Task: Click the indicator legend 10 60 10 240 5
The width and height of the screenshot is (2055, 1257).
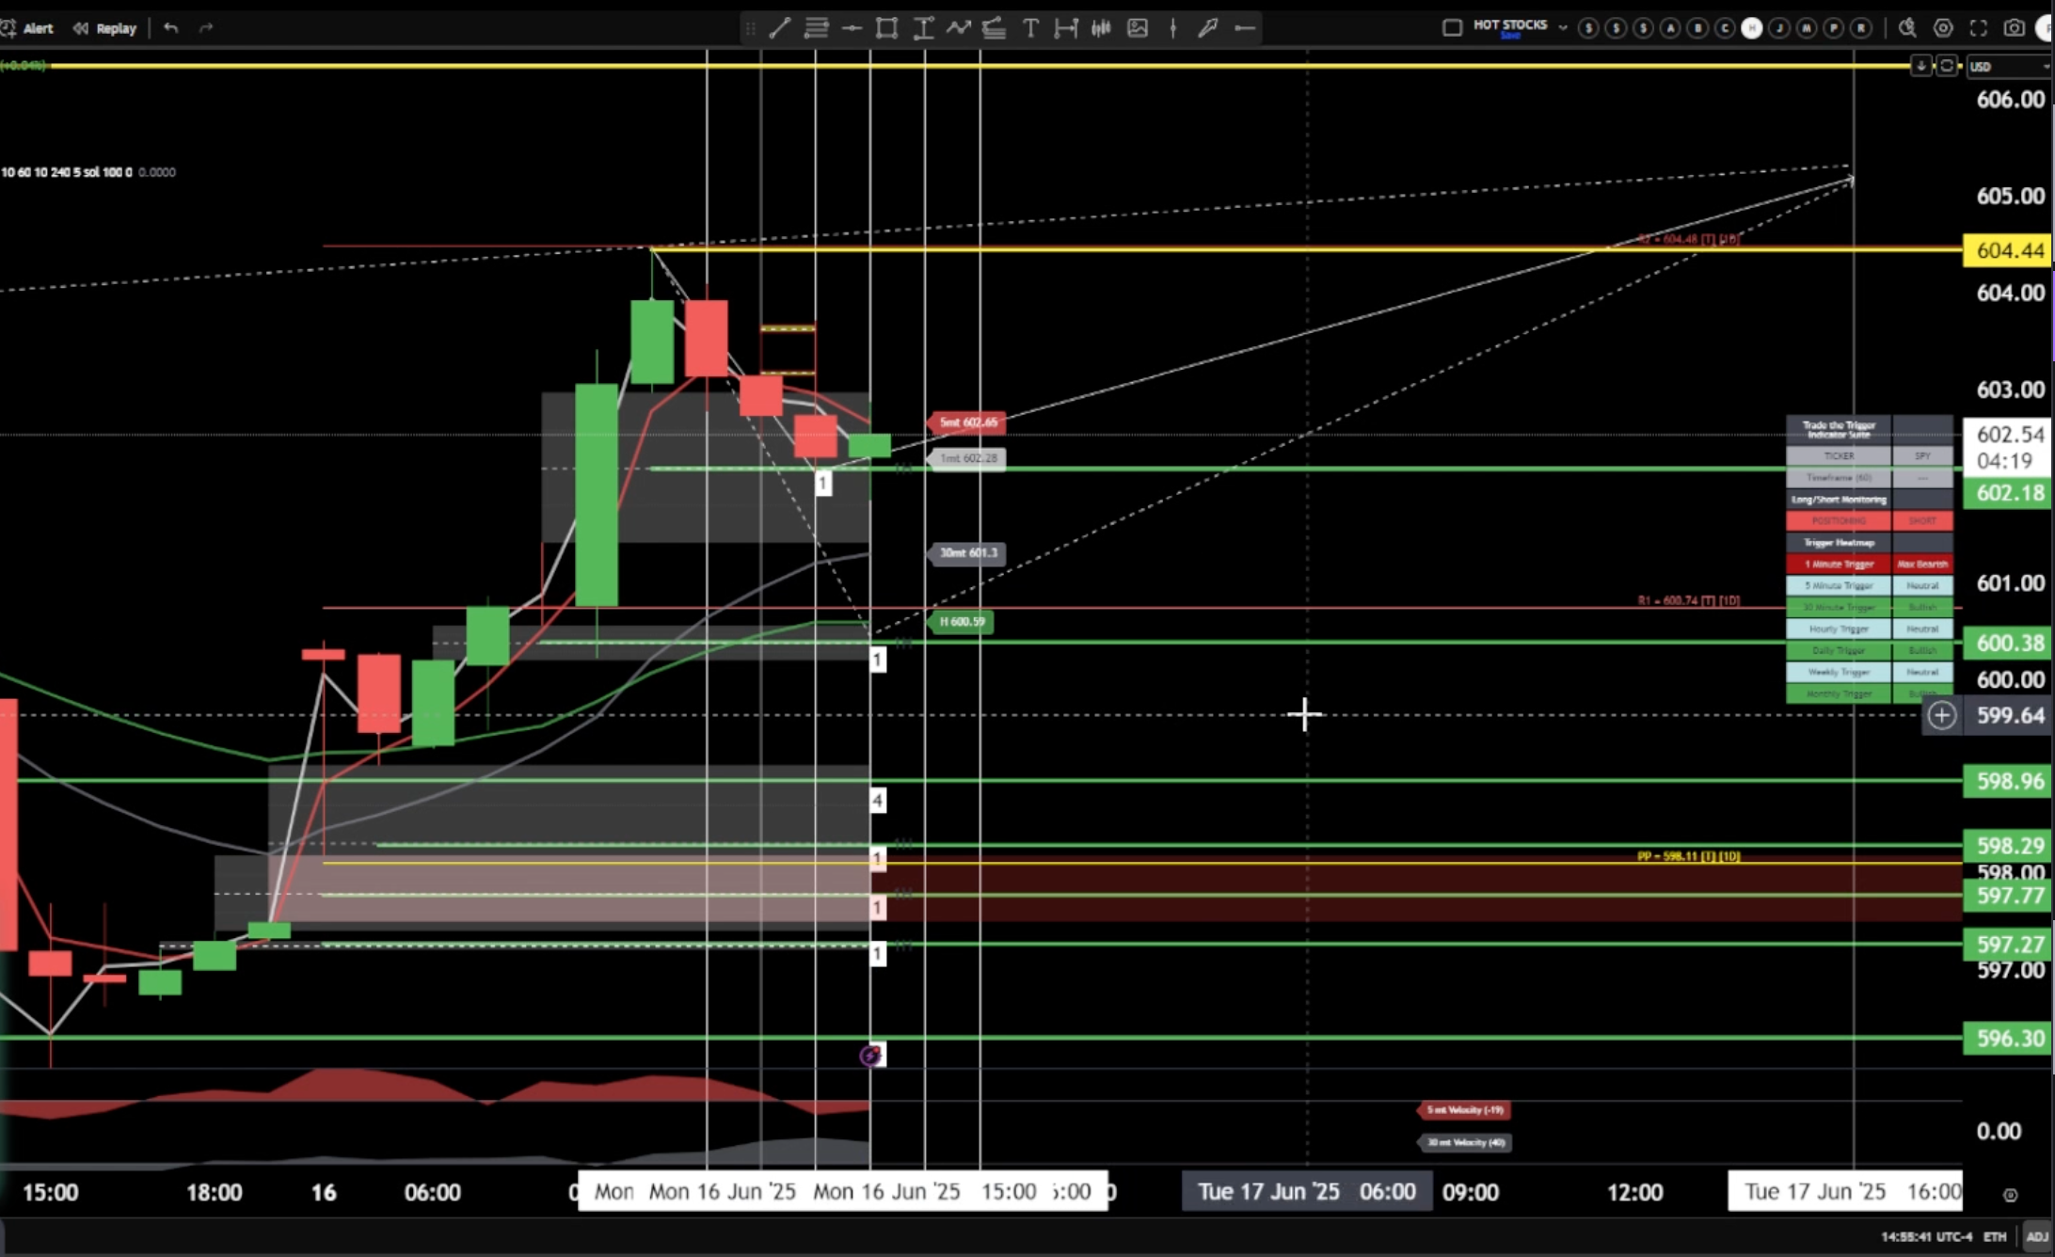Action: (x=66, y=172)
